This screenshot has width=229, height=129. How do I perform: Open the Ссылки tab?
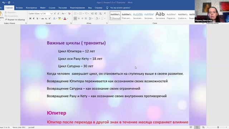(x=52, y=8)
